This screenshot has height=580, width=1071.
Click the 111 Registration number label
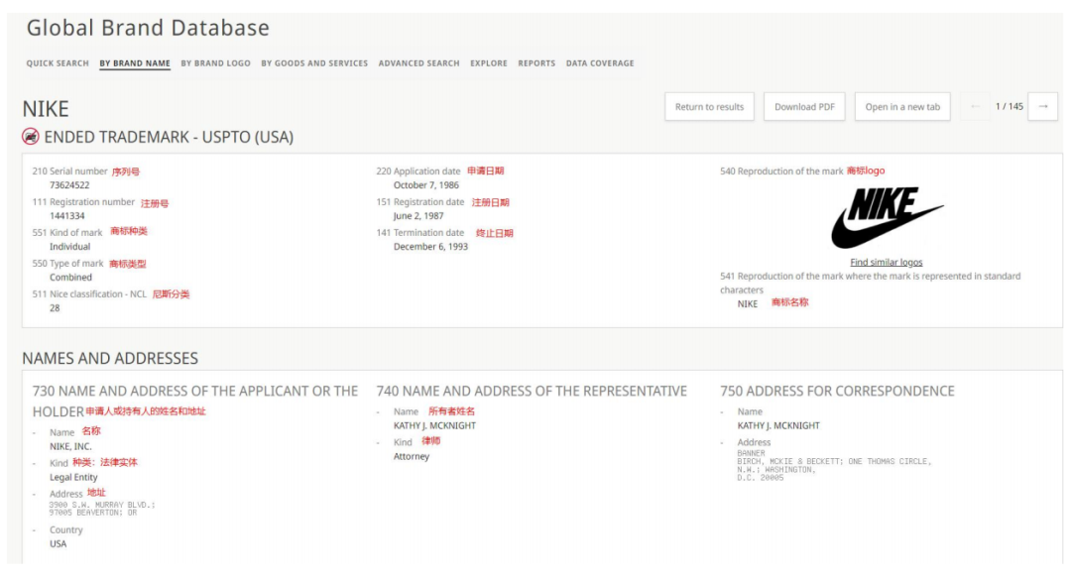point(83,202)
